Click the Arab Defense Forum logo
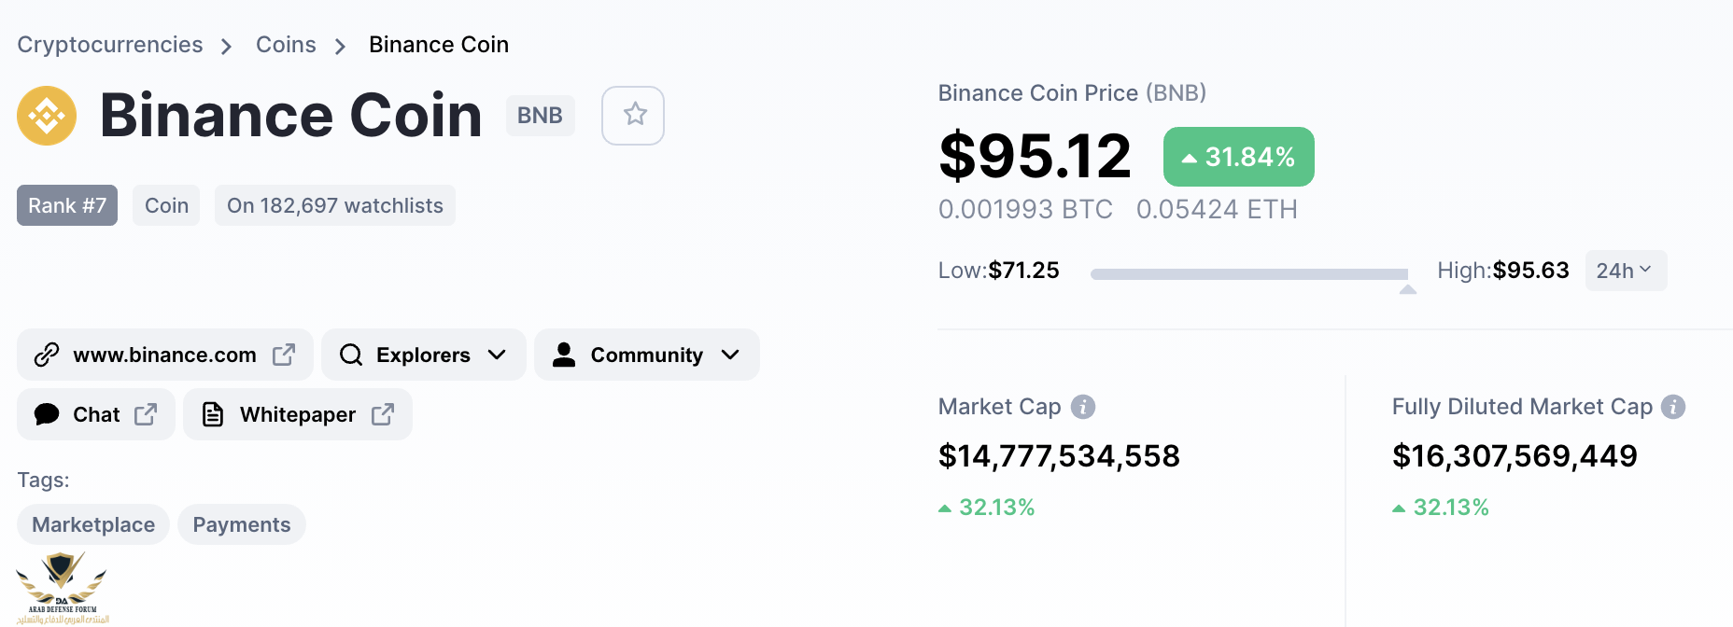The height and width of the screenshot is (627, 1733). click(x=62, y=588)
